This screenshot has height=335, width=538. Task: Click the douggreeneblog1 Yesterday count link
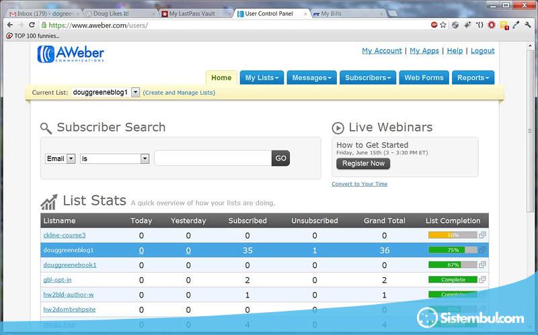(x=188, y=250)
